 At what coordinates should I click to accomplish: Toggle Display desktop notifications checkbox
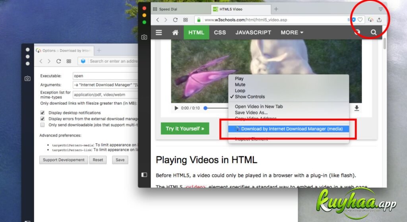pyautogui.click(x=42, y=113)
